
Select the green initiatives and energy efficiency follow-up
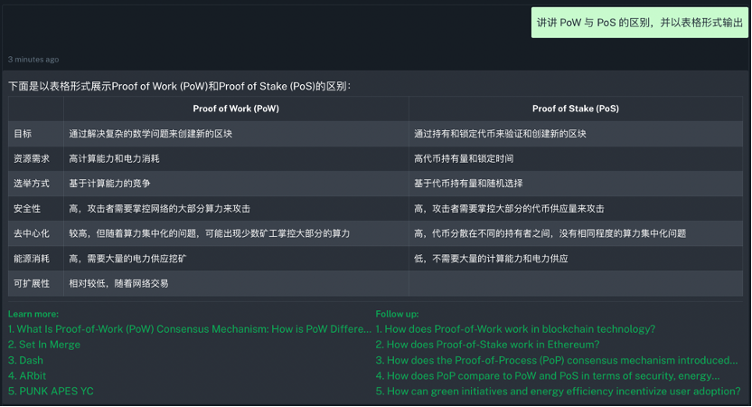pyautogui.click(x=558, y=391)
